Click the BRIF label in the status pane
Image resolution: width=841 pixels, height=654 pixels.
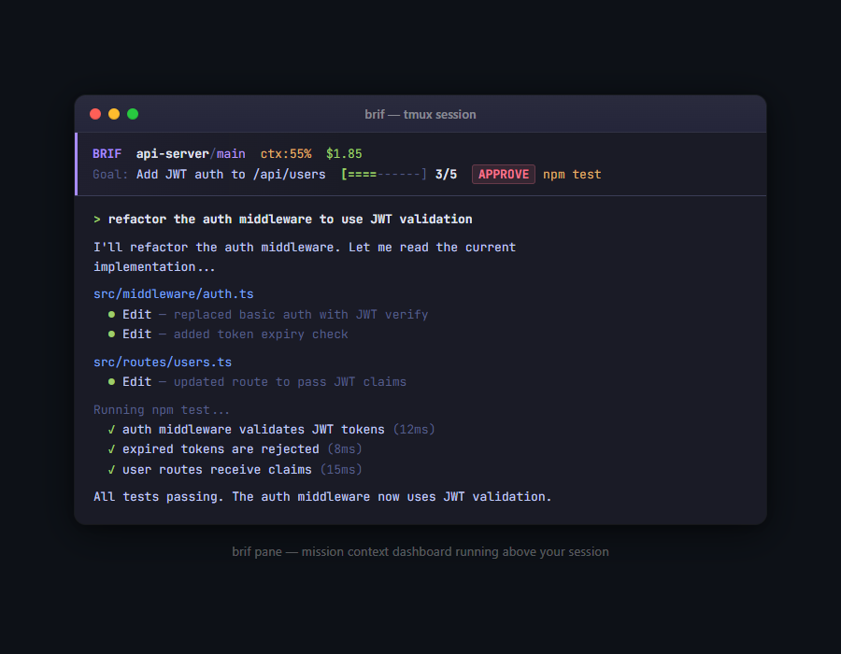click(x=107, y=154)
